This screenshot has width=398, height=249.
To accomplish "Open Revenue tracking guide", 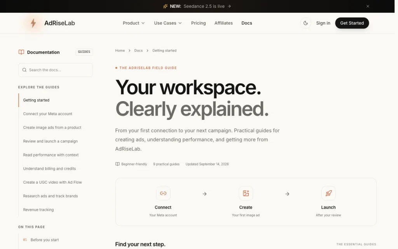I will (38, 210).
